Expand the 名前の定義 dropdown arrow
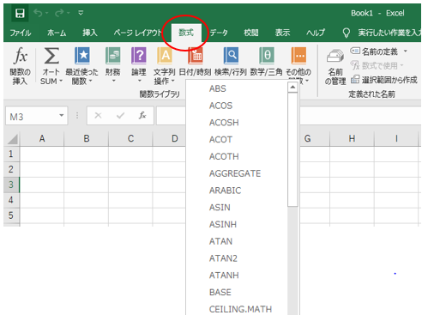The width and height of the screenshot is (422, 315). pos(406,51)
